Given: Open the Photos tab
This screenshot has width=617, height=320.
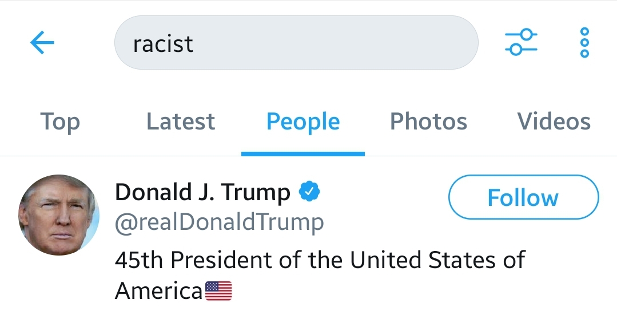Looking at the screenshot, I should [428, 121].
